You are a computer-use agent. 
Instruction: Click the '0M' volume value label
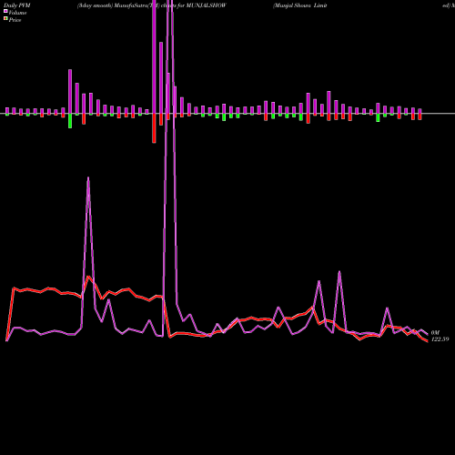435,333
